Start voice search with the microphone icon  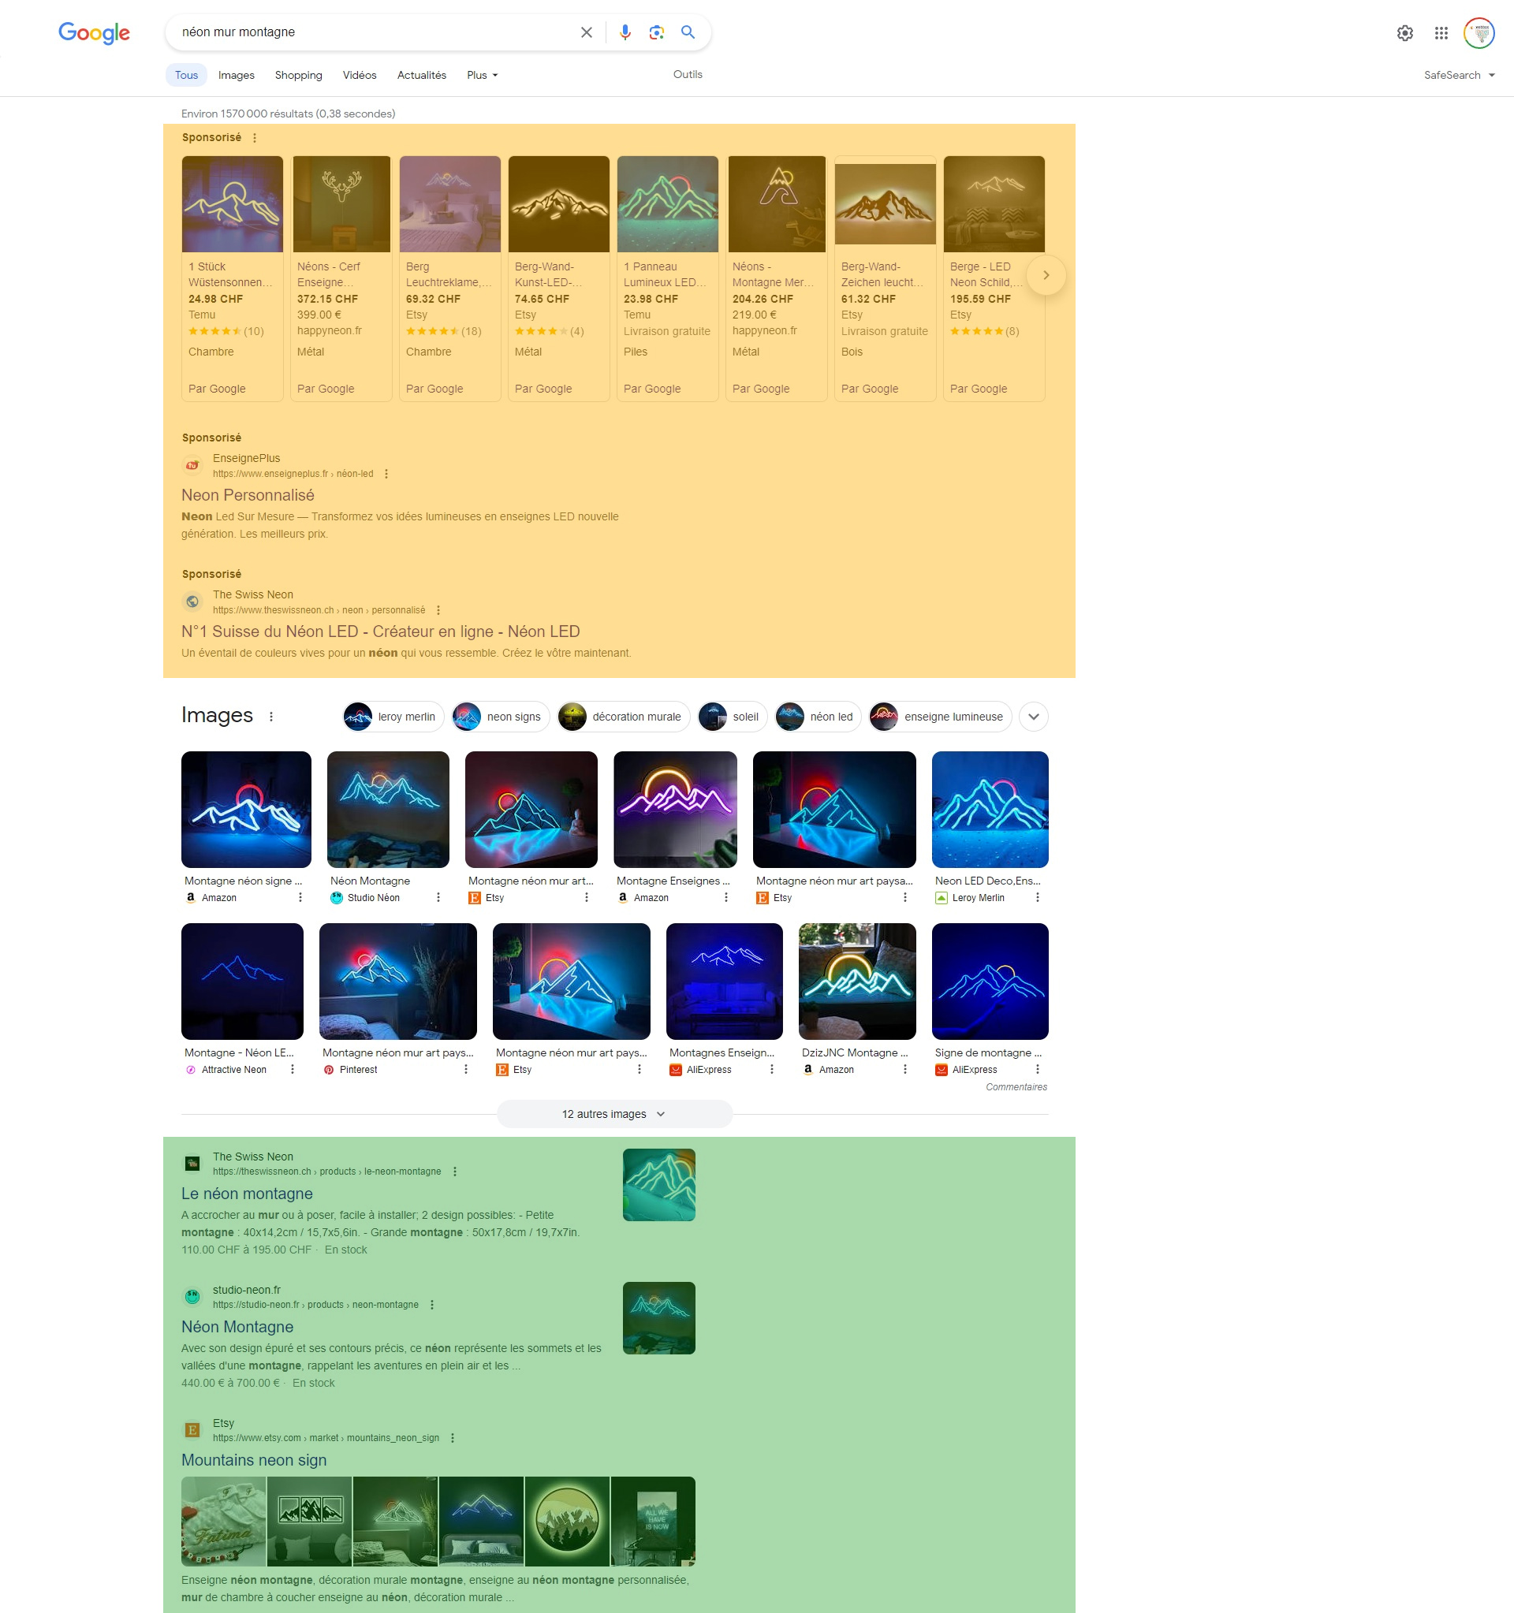(625, 32)
